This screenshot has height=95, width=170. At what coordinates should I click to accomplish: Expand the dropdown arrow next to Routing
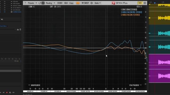coord(54,3)
